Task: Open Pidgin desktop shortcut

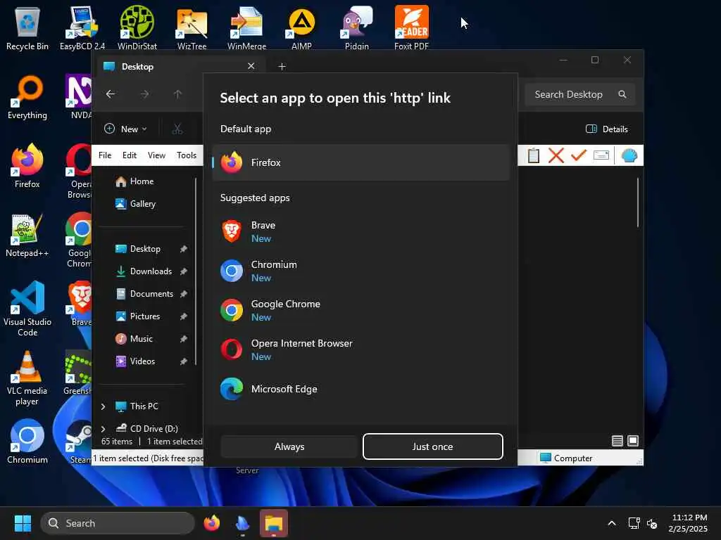Action: [357, 28]
